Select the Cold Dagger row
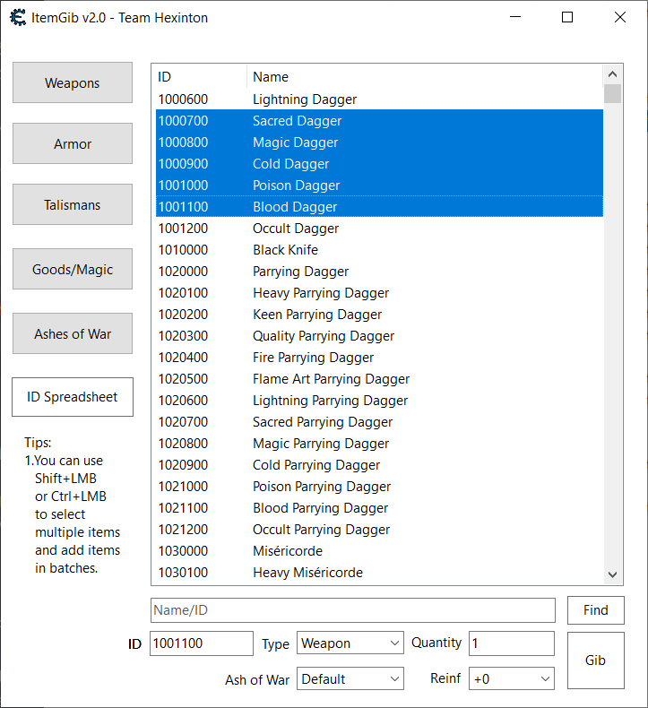The width and height of the screenshot is (648, 708). click(x=379, y=164)
